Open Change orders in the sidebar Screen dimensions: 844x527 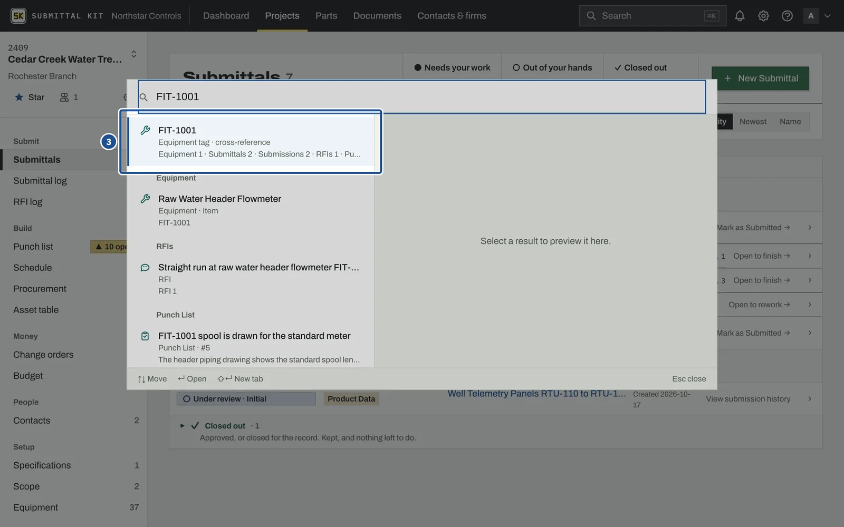43,355
